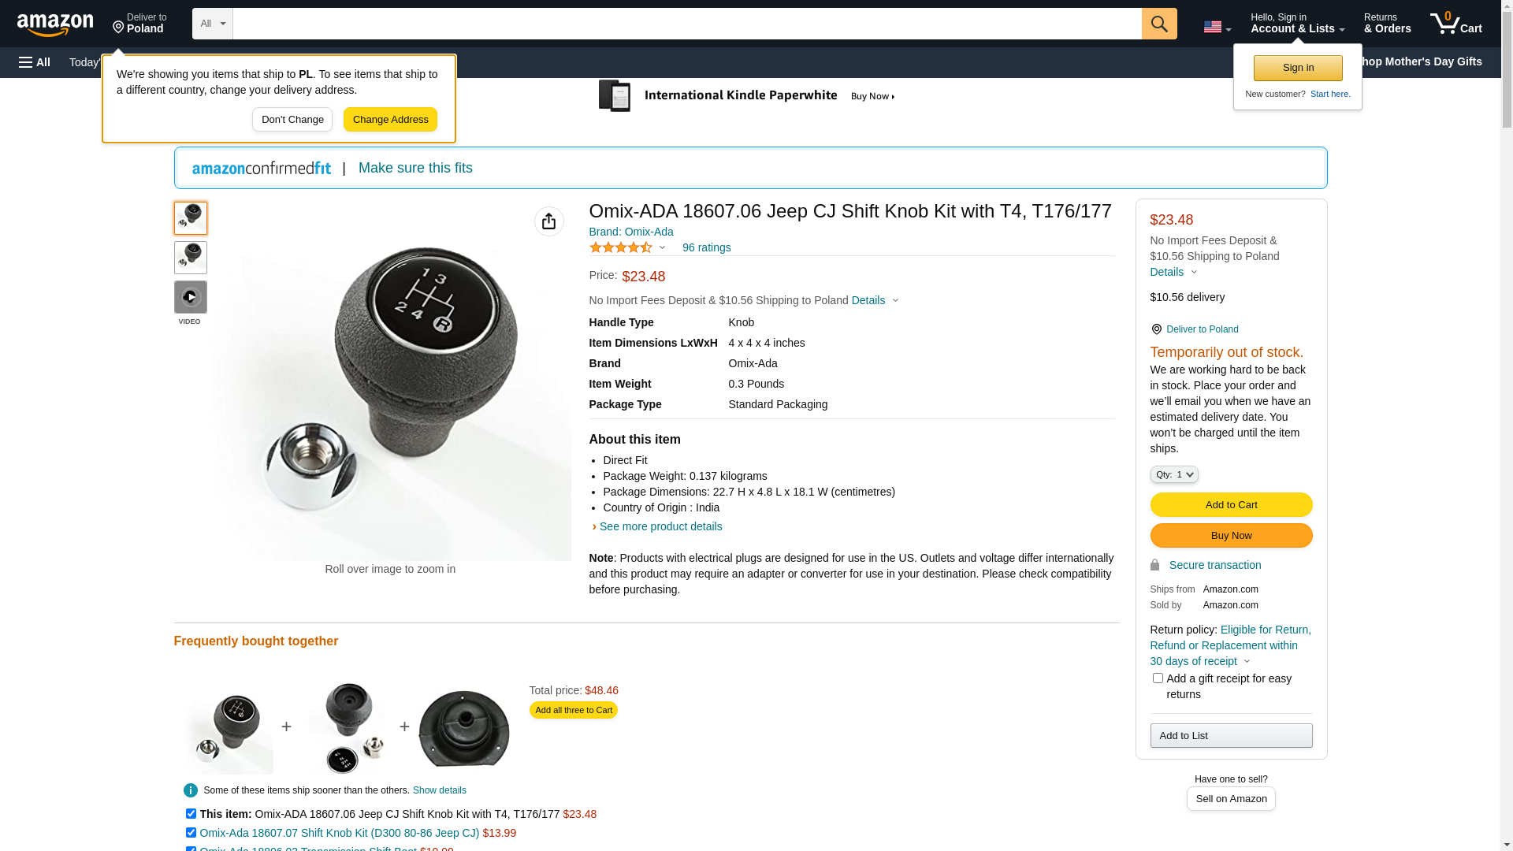
Task: Check the gift receipt checkbox
Action: point(1157,678)
